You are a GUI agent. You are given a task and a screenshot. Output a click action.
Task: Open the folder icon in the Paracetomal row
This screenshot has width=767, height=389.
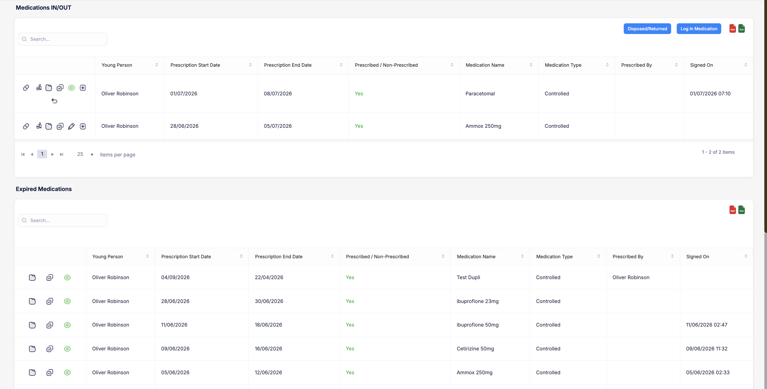pyautogui.click(x=49, y=88)
